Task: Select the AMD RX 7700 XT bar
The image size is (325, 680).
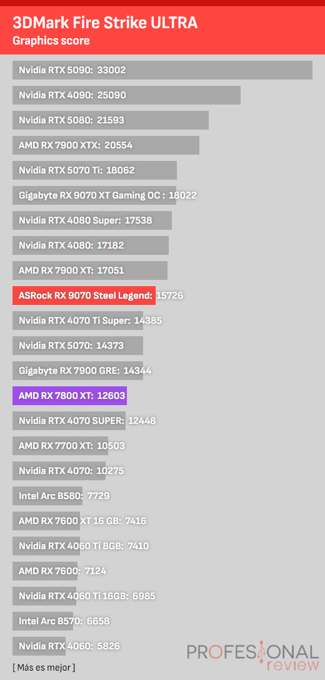Action: (x=60, y=446)
